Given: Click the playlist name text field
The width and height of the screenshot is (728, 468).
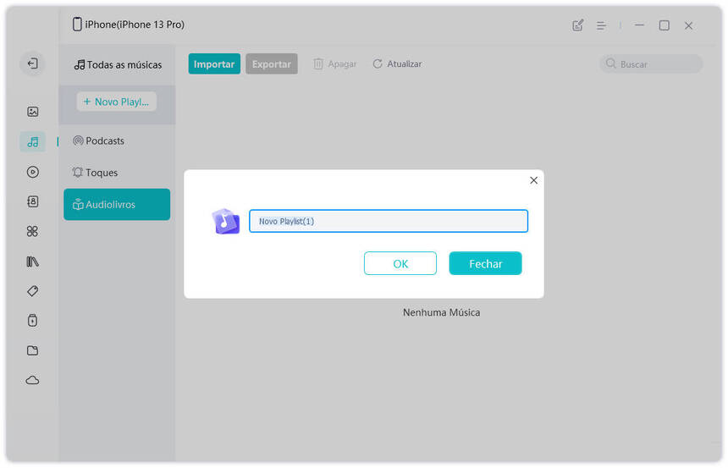Looking at the screenshot, I should pos(388,221).
